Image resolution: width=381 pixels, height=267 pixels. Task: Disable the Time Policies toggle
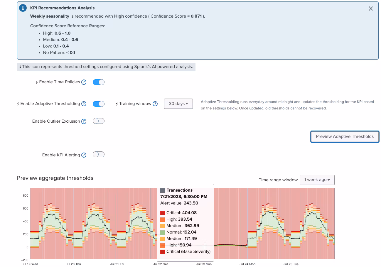click(x=99, y=82)
